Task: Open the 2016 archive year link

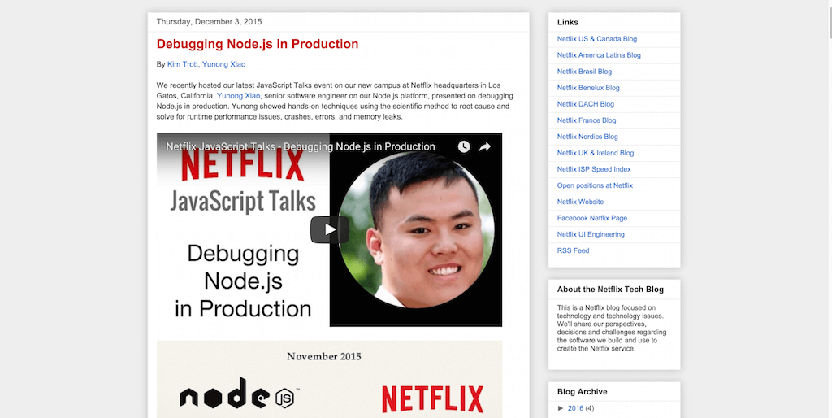Action: [x=575, y=408]
